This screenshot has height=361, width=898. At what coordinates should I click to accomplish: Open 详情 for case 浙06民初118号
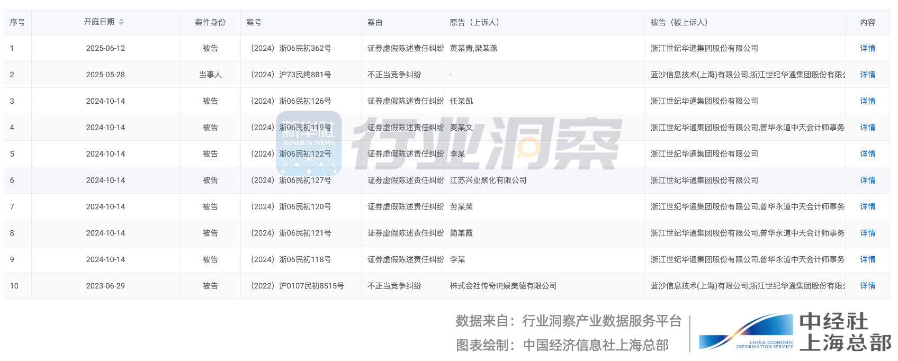pyautogui.click(x=867, y=259)
